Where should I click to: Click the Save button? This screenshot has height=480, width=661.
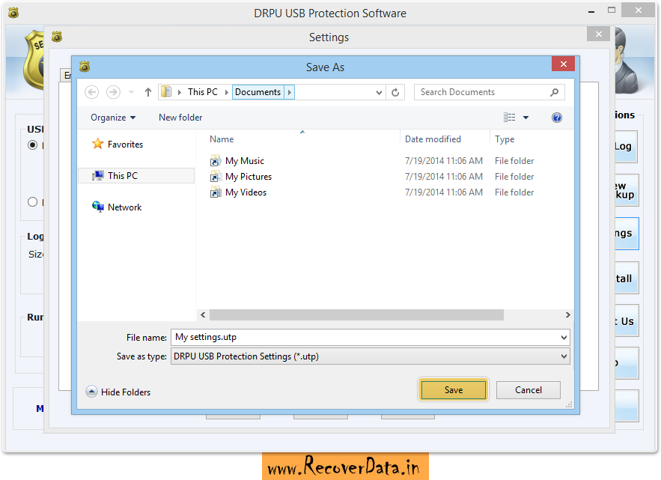click(454, 389)
